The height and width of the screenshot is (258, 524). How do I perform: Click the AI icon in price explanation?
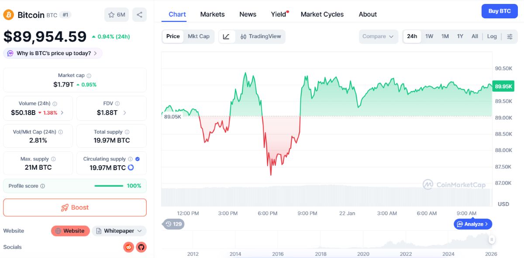pyautogui.click(x=10, y=53)
